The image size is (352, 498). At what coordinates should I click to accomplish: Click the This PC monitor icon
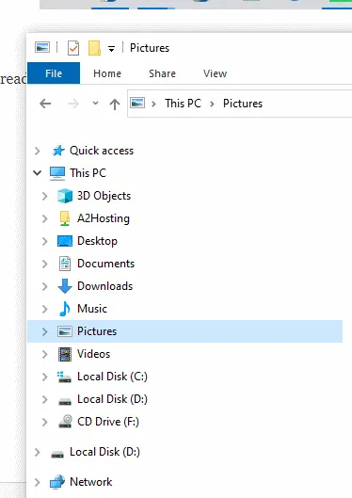[x=57, y=173]
